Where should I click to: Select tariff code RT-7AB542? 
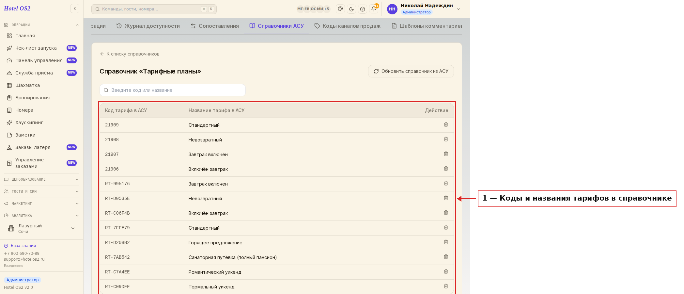pos(117,257)
